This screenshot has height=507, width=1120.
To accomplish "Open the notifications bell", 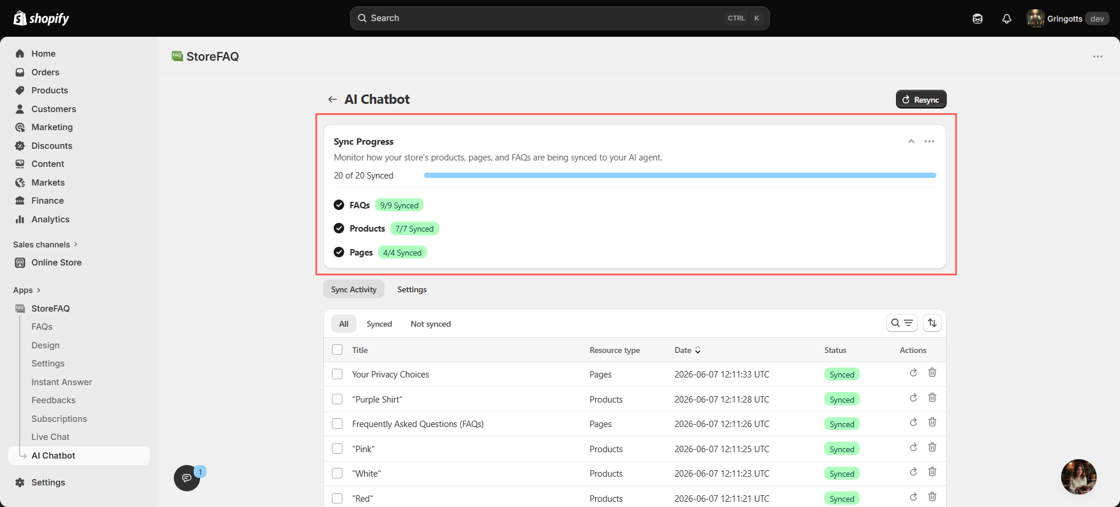I will point(1007,19).
